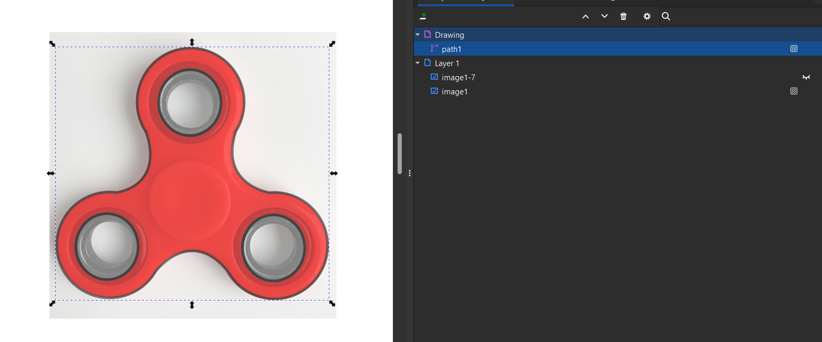Click the path icon beside path1
Screen dimensions: 822x342
[434, 49]
